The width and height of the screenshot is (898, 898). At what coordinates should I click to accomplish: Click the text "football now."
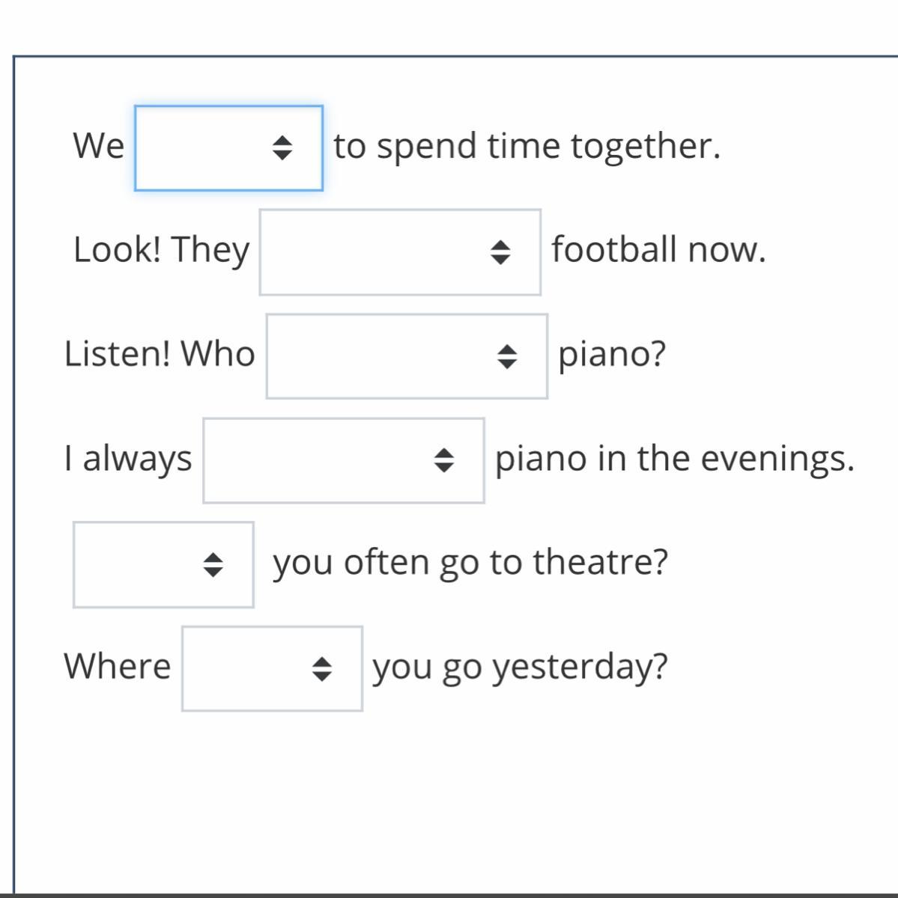tap(658, 249)
